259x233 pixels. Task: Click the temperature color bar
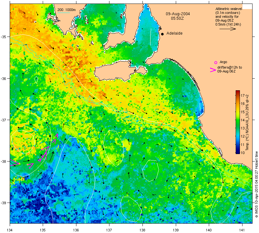coord(238,122)
